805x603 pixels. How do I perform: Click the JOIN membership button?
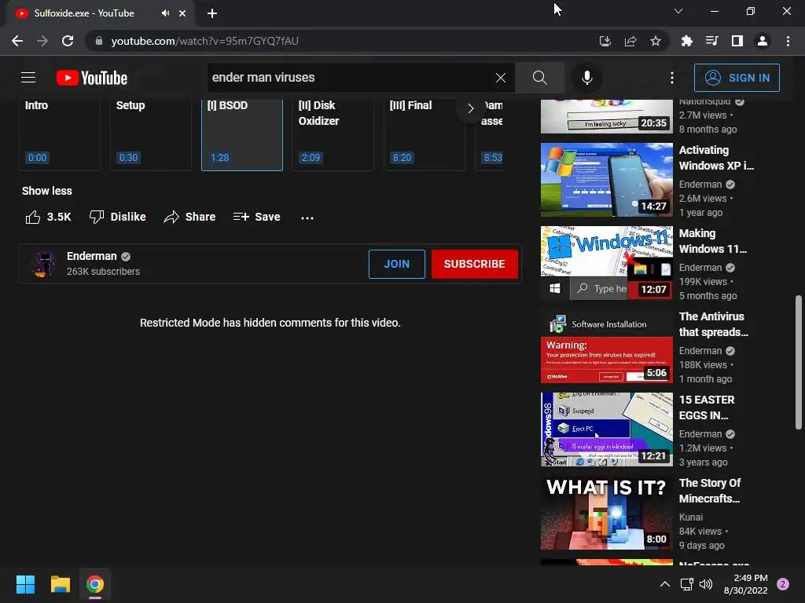tap(397, 264)
